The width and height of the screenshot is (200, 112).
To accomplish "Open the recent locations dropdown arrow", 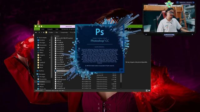I will 42,32.
